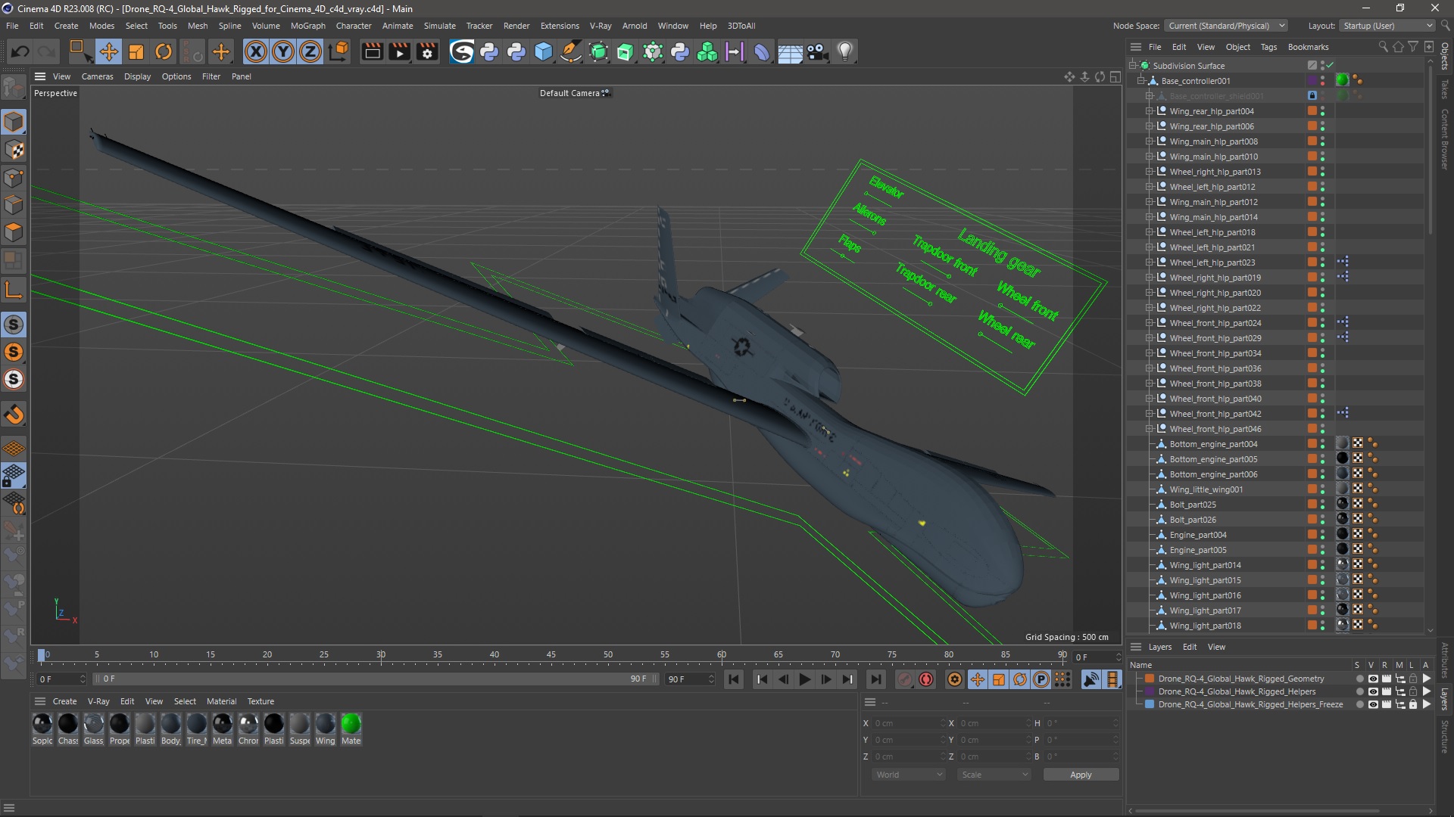The width and height of the screenshot is (1454, 817).
Task: Play the animation forward
Action: click(804, 679)
